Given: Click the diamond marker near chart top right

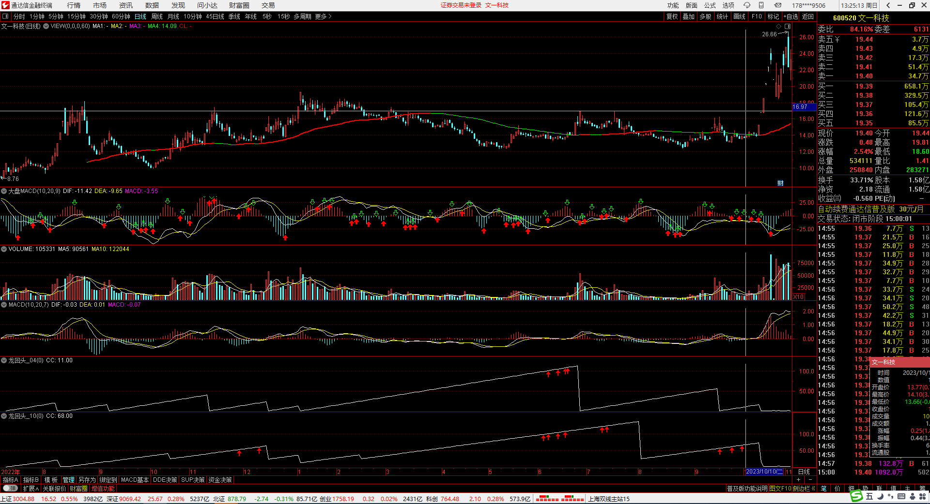Looking at the screenshot, I should 778,26.
